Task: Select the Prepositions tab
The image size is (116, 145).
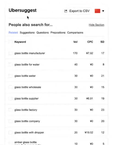Action: coord(58,33)
